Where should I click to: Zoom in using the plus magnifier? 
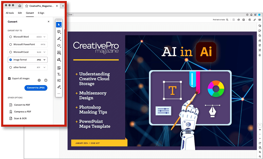pos(260,152)
